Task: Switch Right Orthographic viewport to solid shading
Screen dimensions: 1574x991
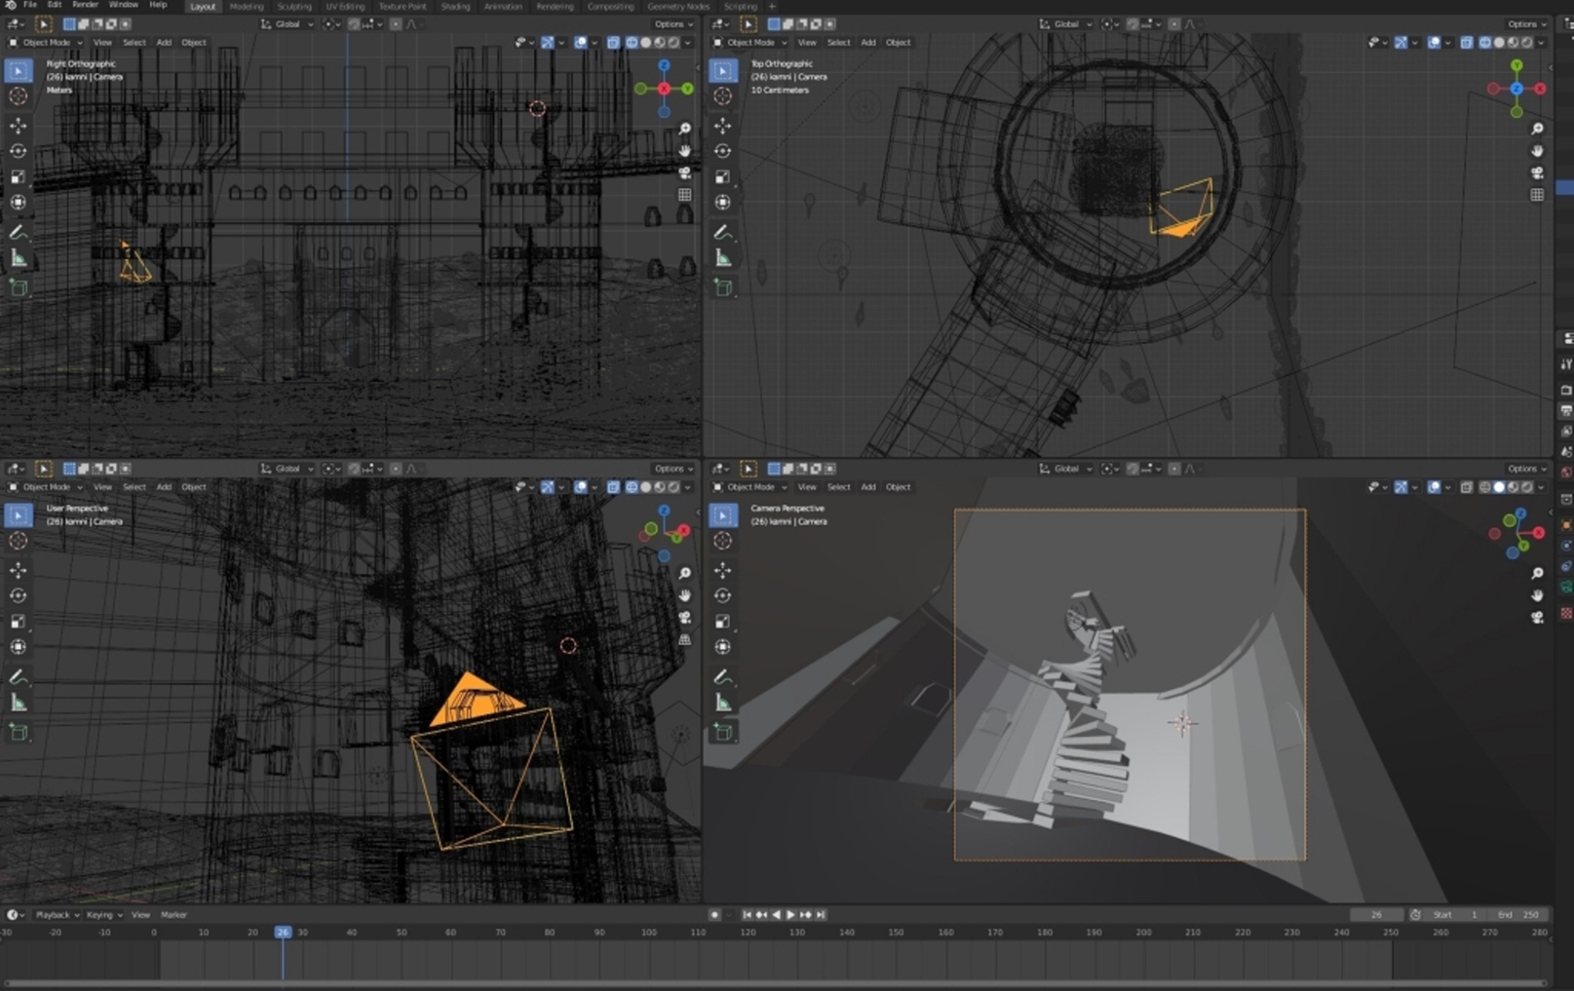Action: 645,42
